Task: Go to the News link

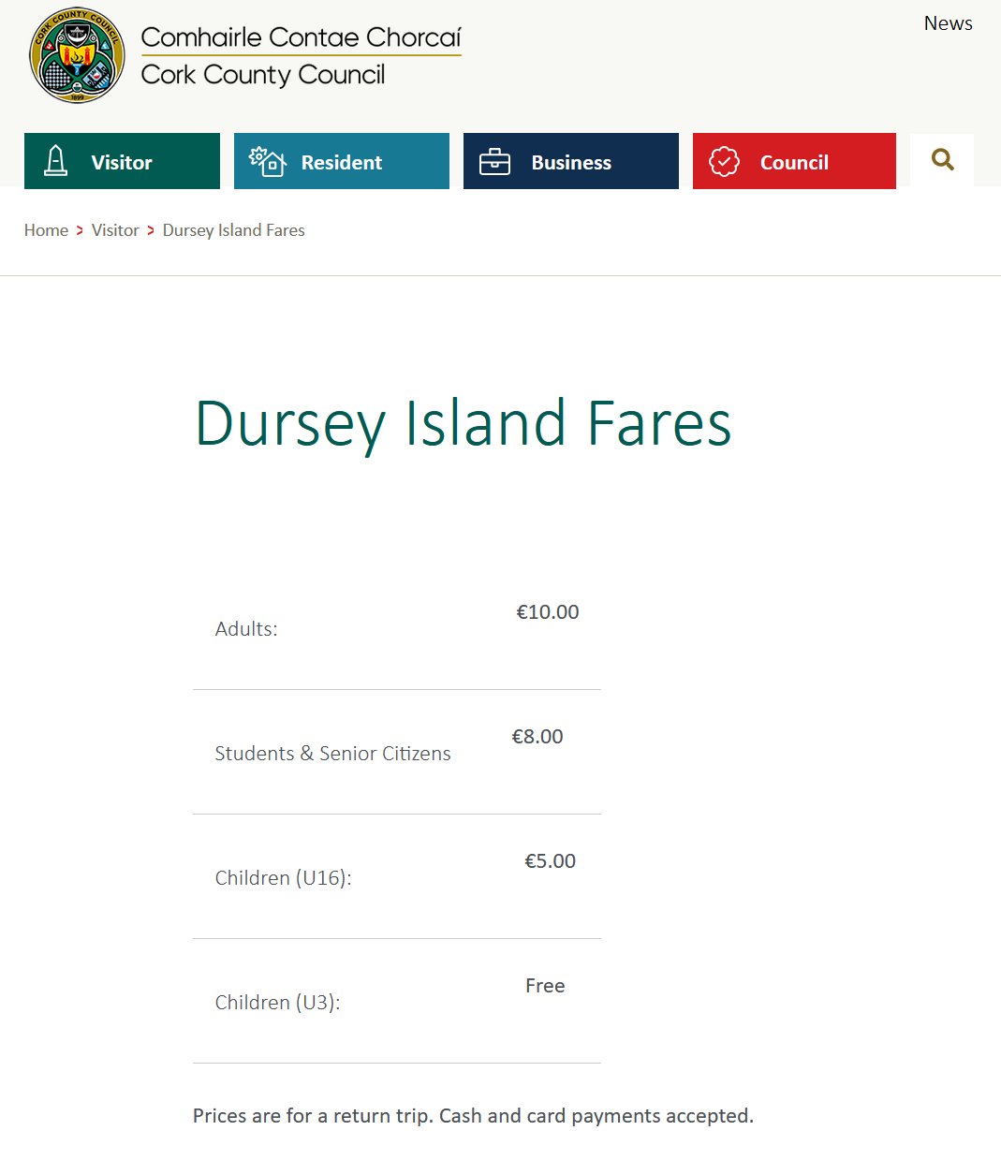Action: 948,23
